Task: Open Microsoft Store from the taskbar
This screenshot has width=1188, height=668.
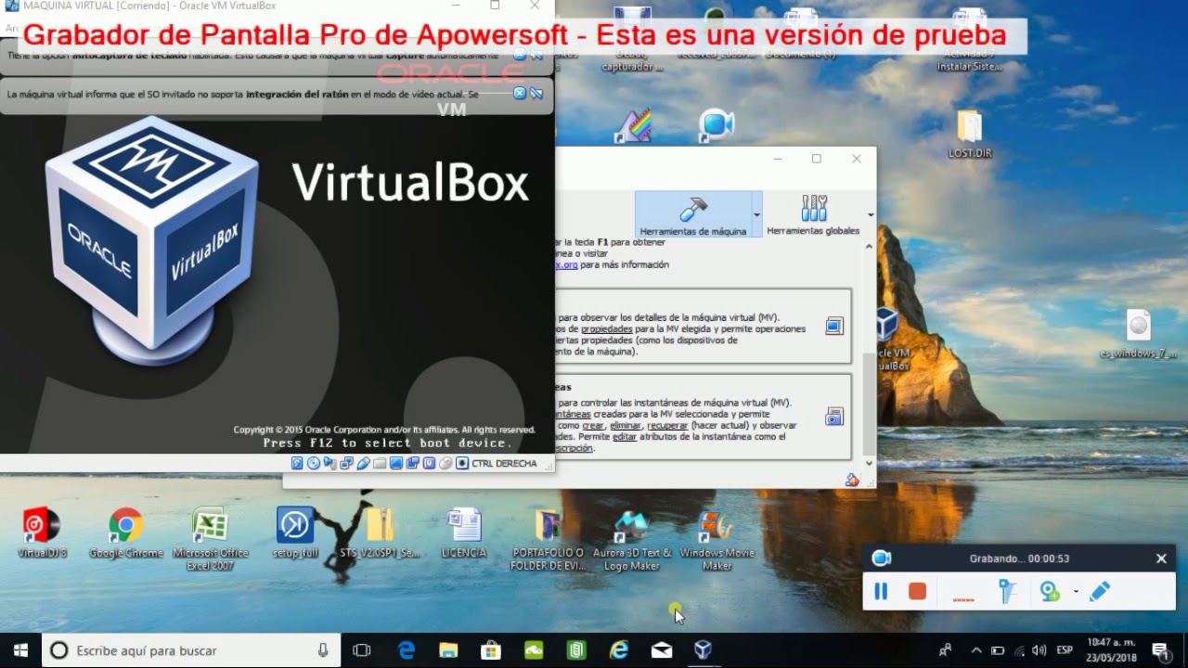Action: [x=491, y=650]
